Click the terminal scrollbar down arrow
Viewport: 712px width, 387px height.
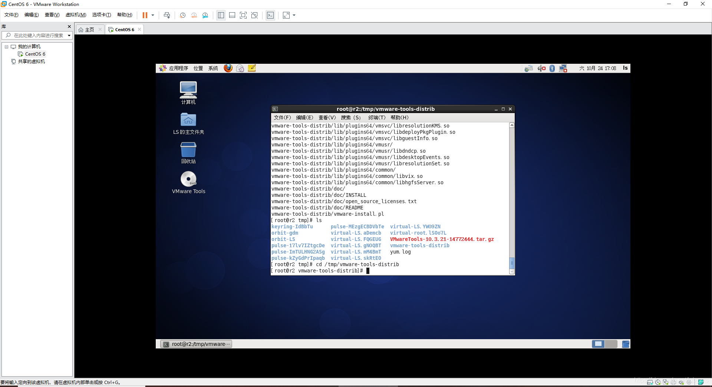[512, 272]
